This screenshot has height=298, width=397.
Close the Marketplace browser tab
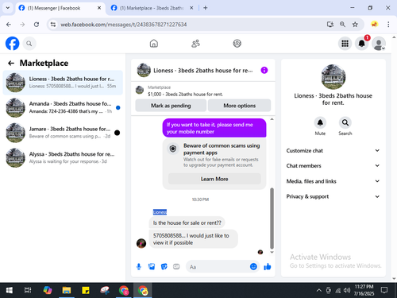tap(191, 8)
